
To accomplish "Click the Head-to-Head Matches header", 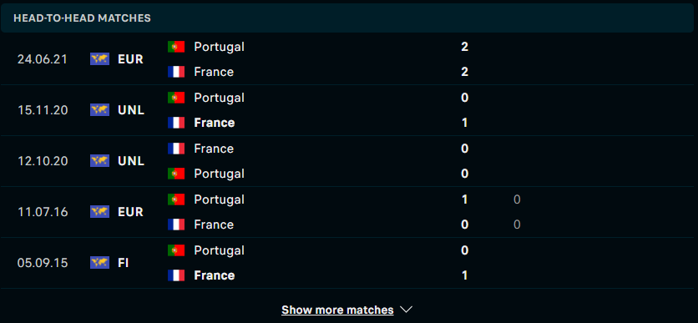I will (82, 18).
